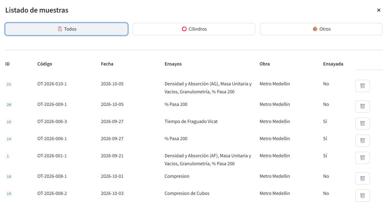This screenshot has width=388, height=205.
Task: Click the Obra column header
Action: click(x=265, y=64)
